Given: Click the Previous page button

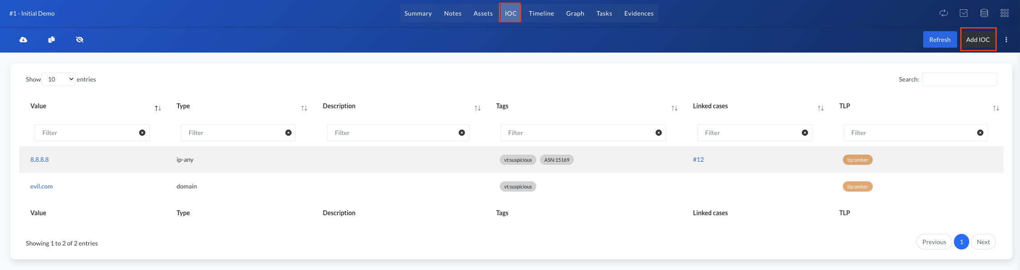Looking at the screenshot, I should pyautogui.click(x=934, y=242).
